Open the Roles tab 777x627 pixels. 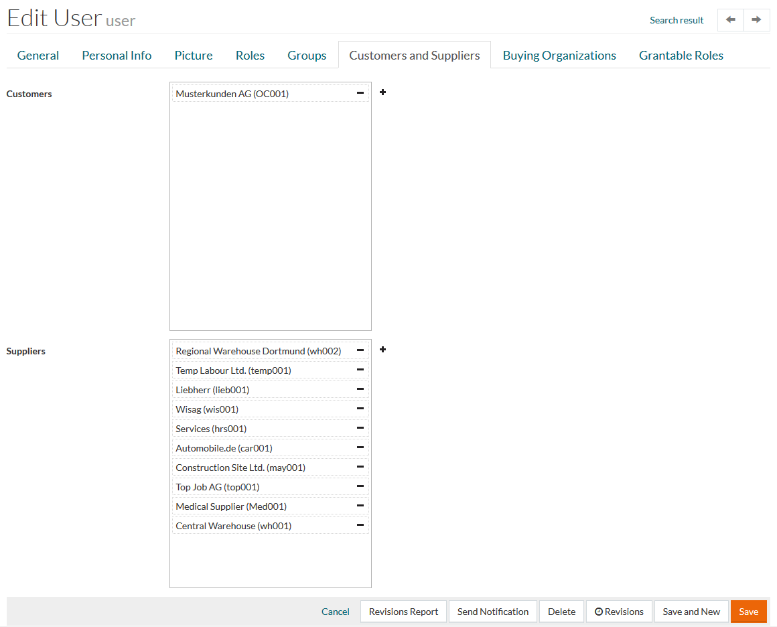tap(250, 56)
